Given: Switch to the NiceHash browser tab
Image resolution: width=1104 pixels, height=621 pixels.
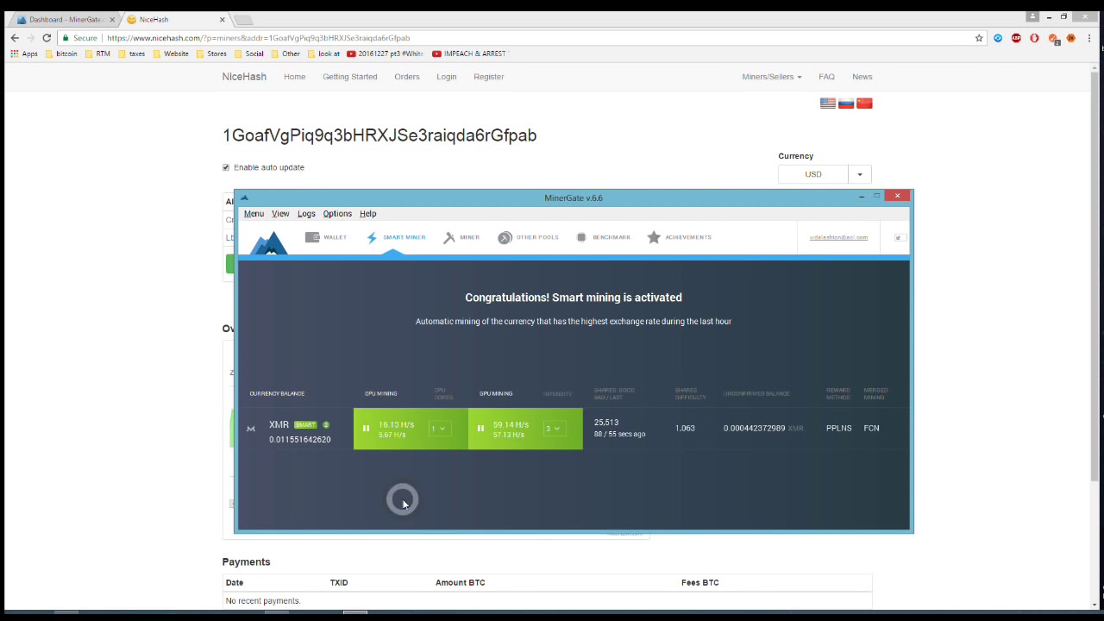Looking at the screenshot, I should click(x=177, y=19).
